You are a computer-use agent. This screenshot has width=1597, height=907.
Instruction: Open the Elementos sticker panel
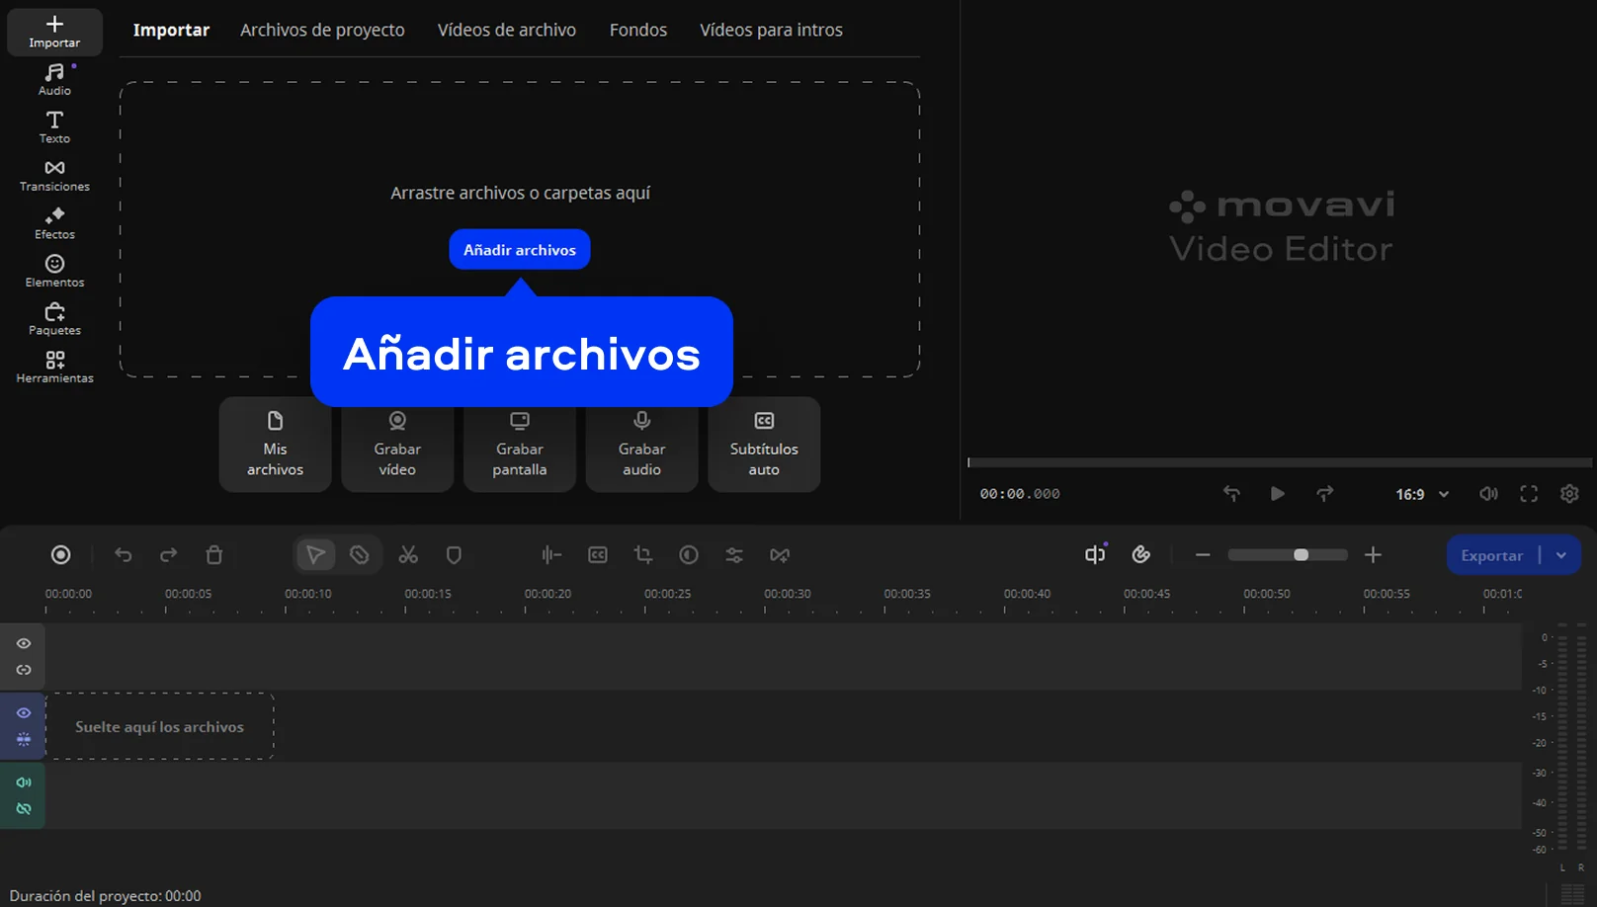[x=54, y=271]
